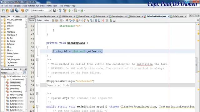200x112 pixels.
Task: Open the Profile Project dropdown arrow
Action: coord(84,11)
